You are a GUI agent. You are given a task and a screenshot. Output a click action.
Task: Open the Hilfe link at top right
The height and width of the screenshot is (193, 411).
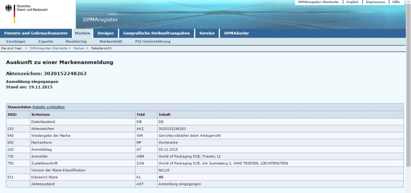[x=396, y=2]
